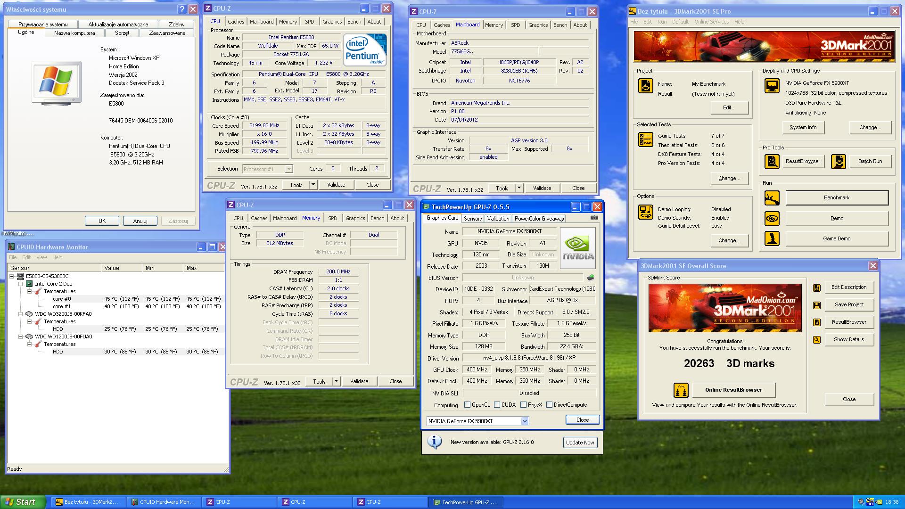905x509 pixels.
Task: Click the Save Project floppy icon
Action: tap(817, 305)
